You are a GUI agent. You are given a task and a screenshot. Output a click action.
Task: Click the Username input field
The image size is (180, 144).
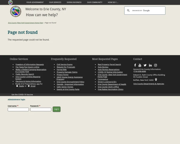(18, 109)
